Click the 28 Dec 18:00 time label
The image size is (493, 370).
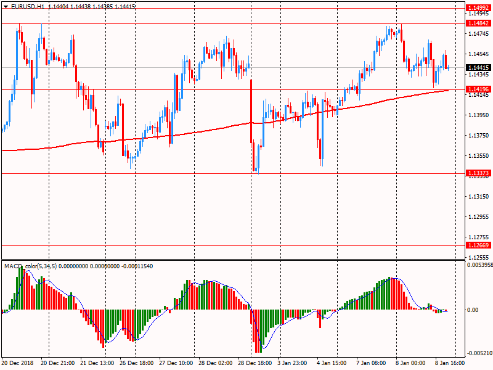(x=256, y=364)
